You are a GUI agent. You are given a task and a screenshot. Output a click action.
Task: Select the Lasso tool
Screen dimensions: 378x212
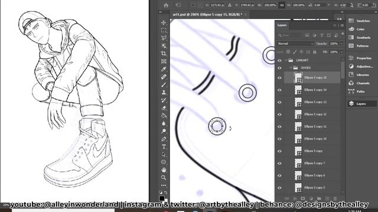(x=164, y=38)
